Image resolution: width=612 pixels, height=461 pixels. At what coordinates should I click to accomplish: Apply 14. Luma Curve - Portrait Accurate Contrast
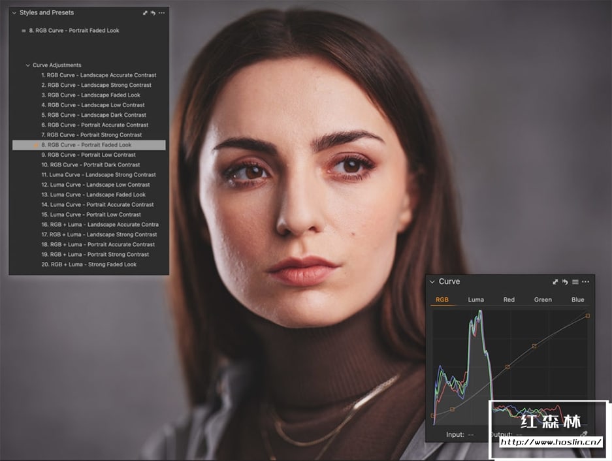point(97,204)
